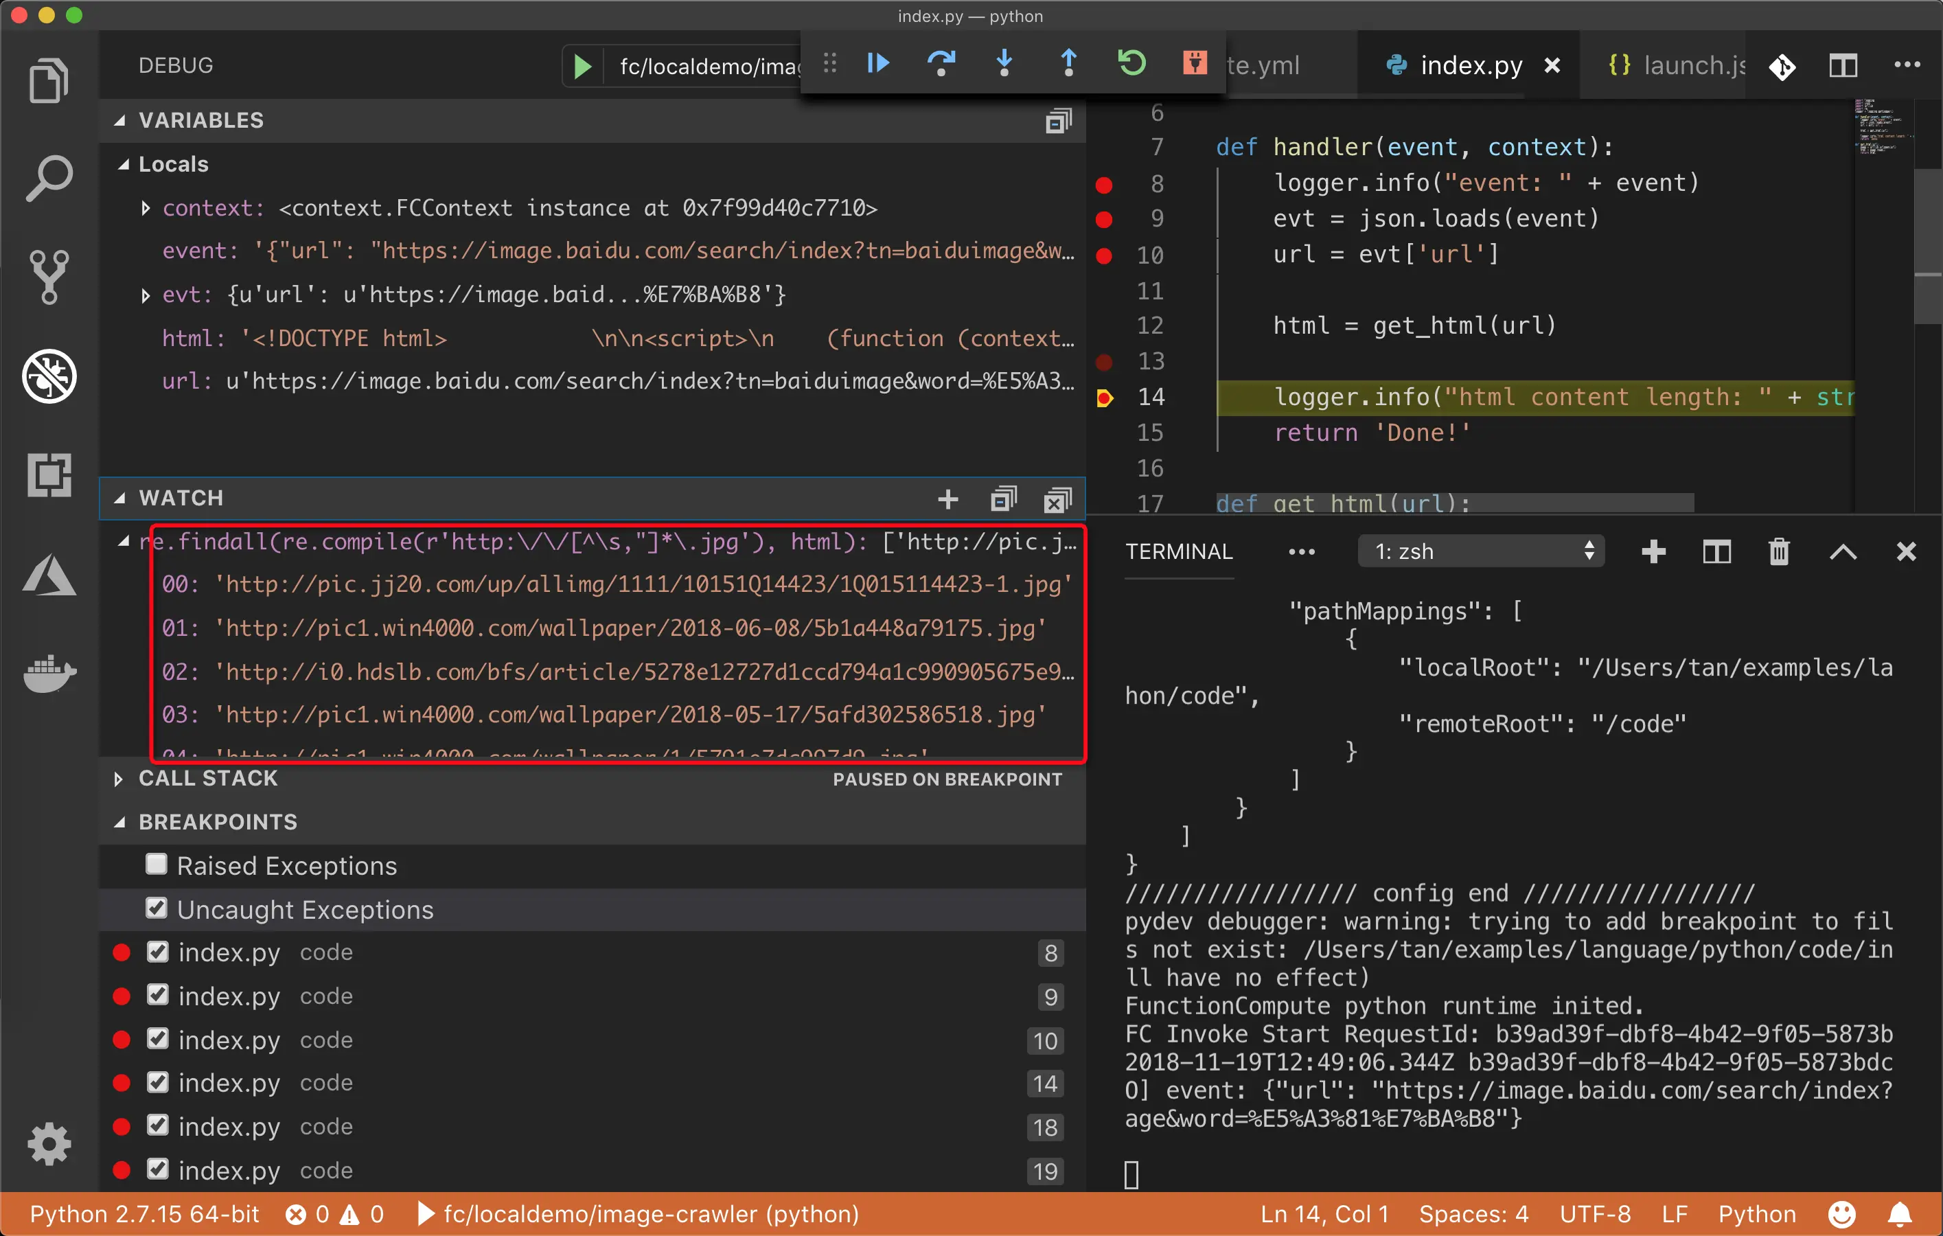Select the TERMINAL panel tab
This screenshot has width=1943, height=1236.
[x=1178, y=552]
